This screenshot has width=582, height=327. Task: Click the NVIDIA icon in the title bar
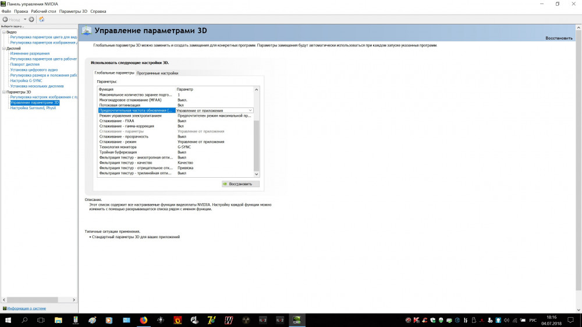click(3, 3)
